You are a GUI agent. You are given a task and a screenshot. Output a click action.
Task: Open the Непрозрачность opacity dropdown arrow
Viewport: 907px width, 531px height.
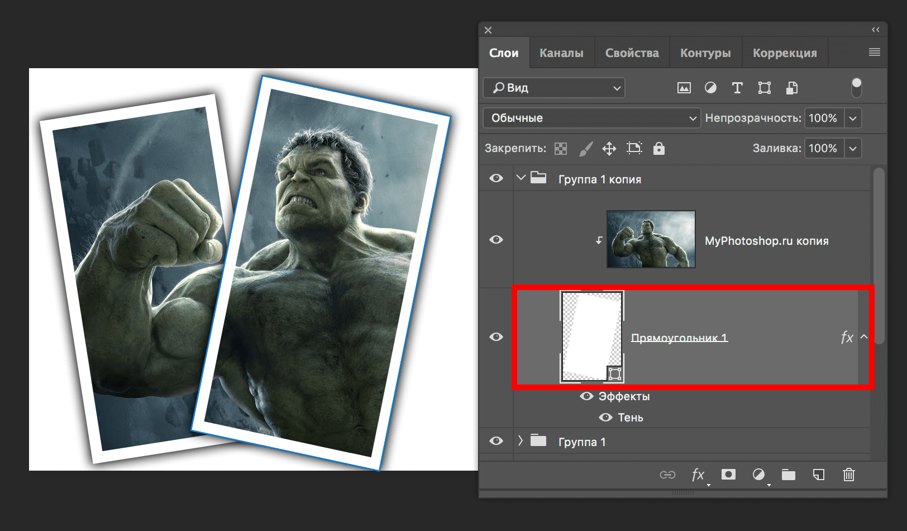pyautogui.click(x=853, y=118)
